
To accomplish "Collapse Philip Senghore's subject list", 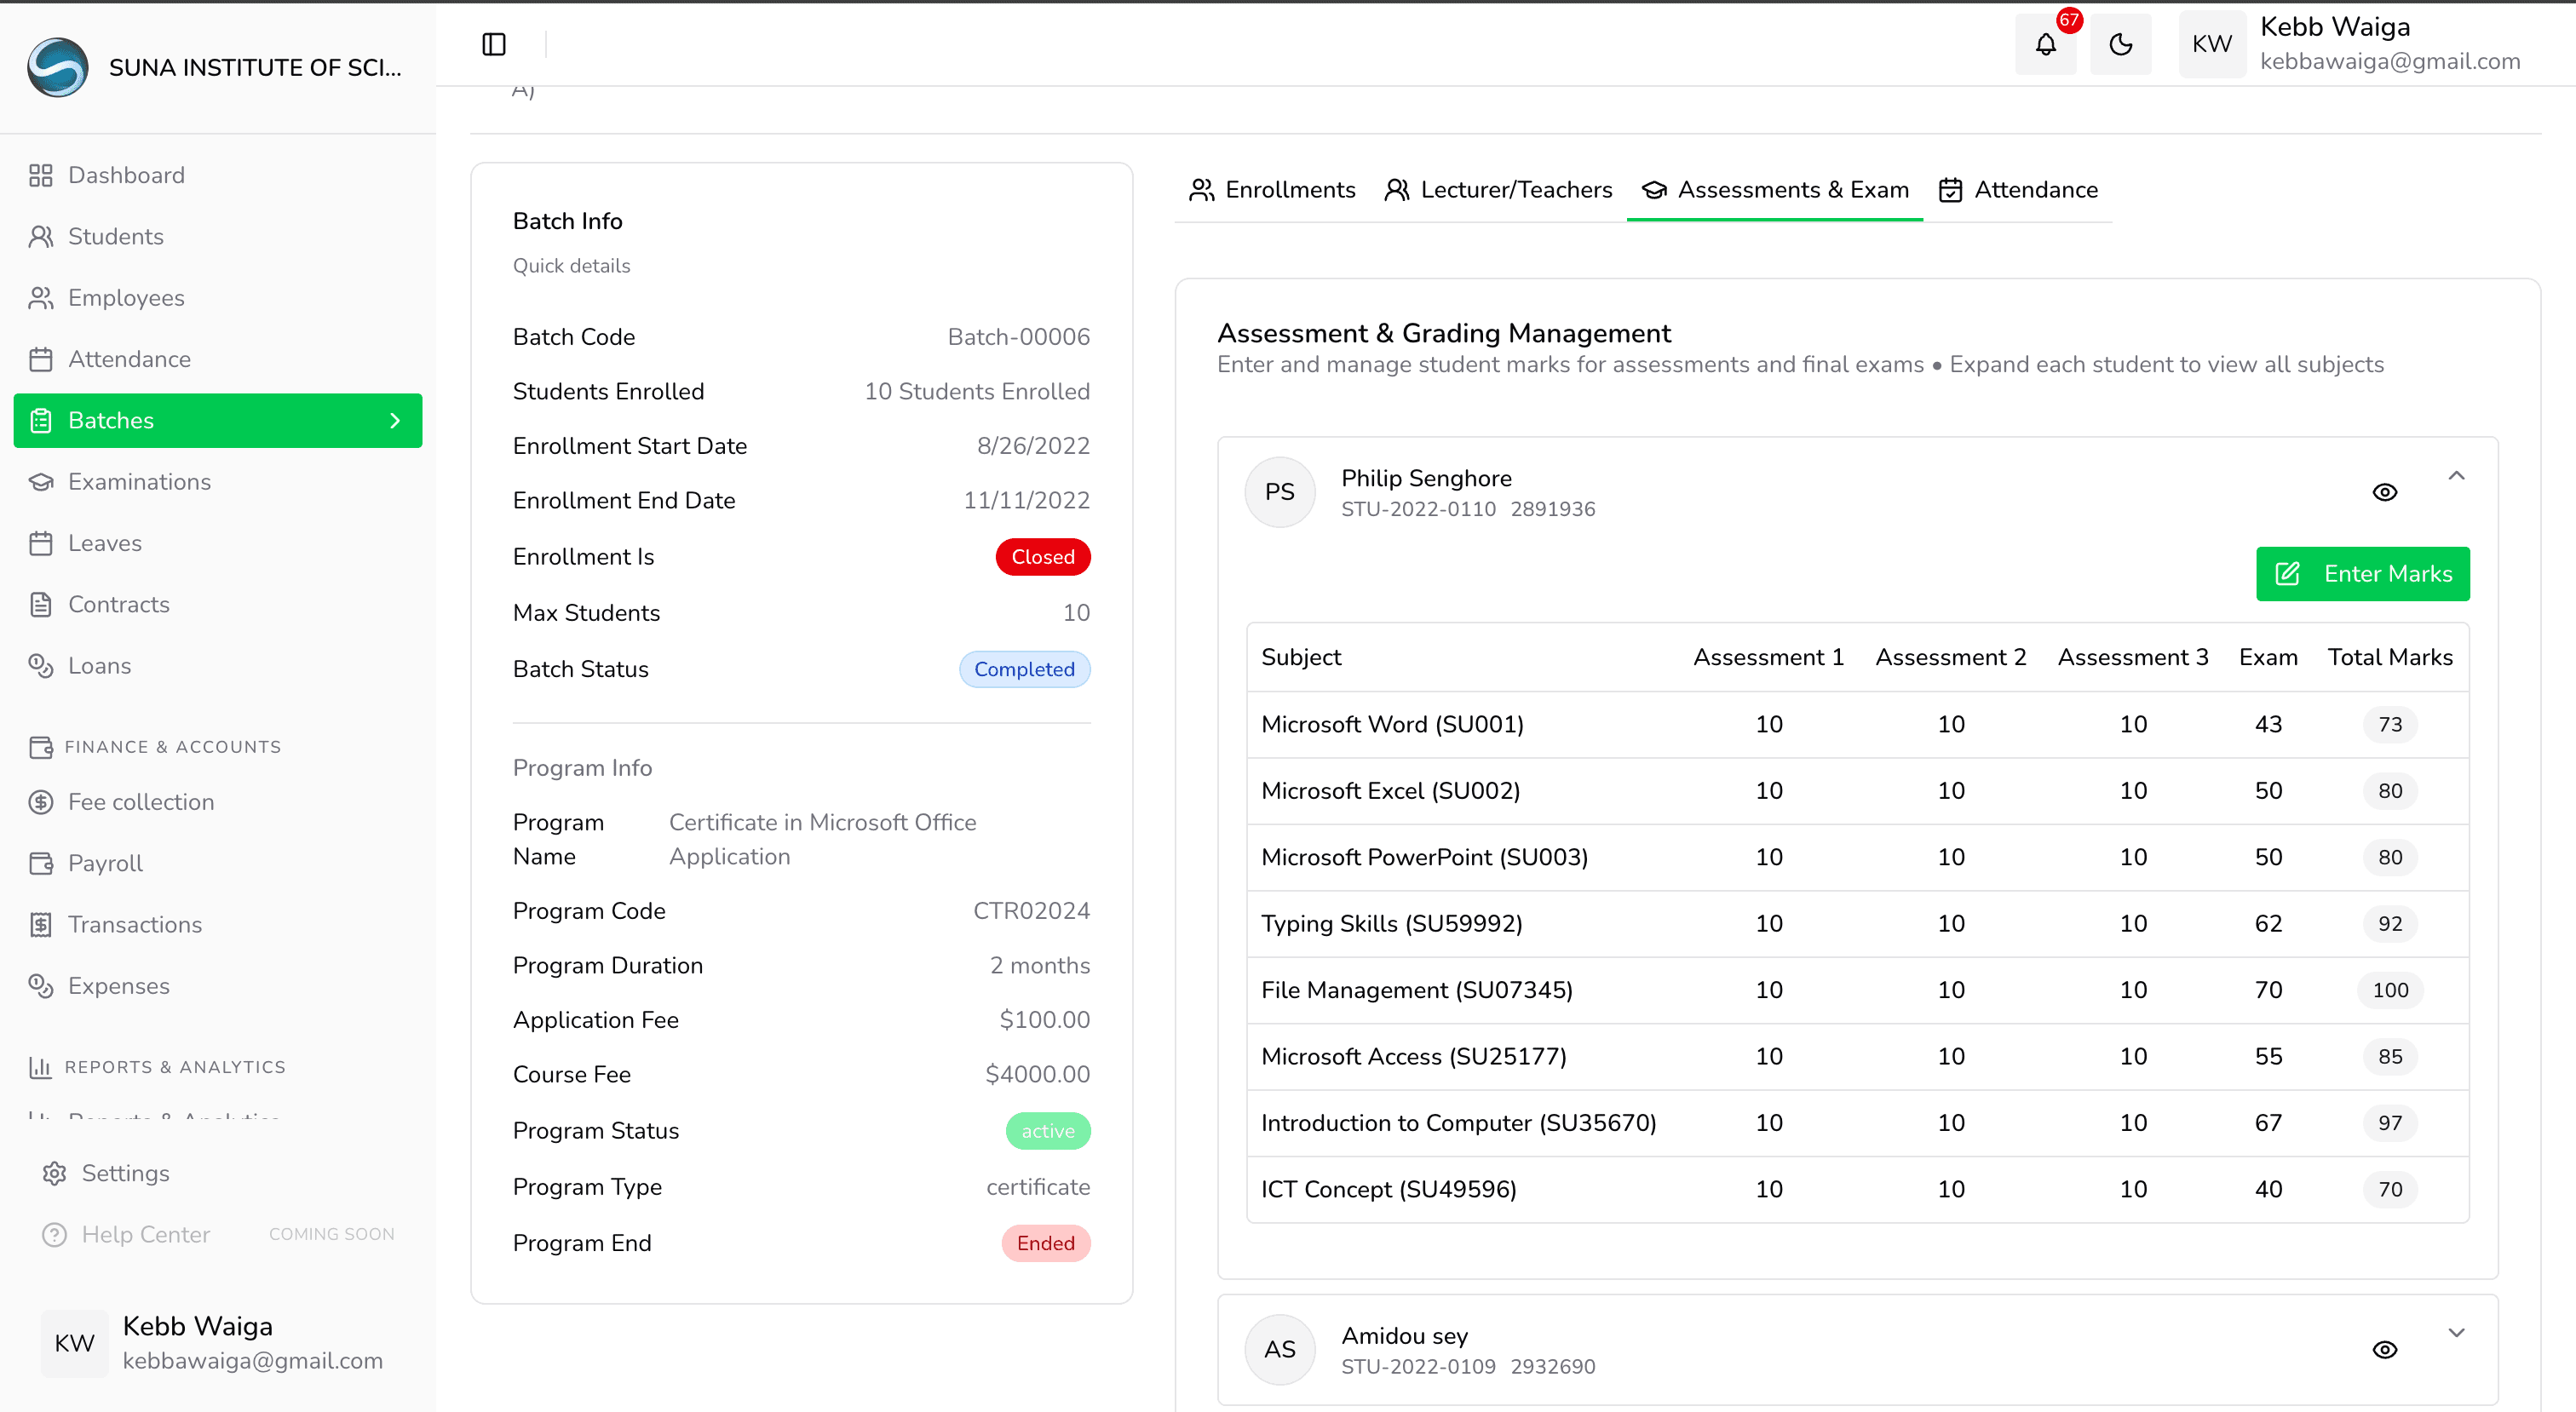I will [x=2456, y=476].
